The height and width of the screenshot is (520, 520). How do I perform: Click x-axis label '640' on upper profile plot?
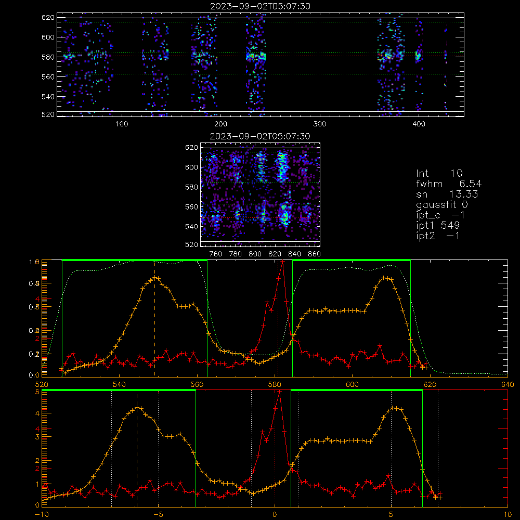[x=508, y=384]
